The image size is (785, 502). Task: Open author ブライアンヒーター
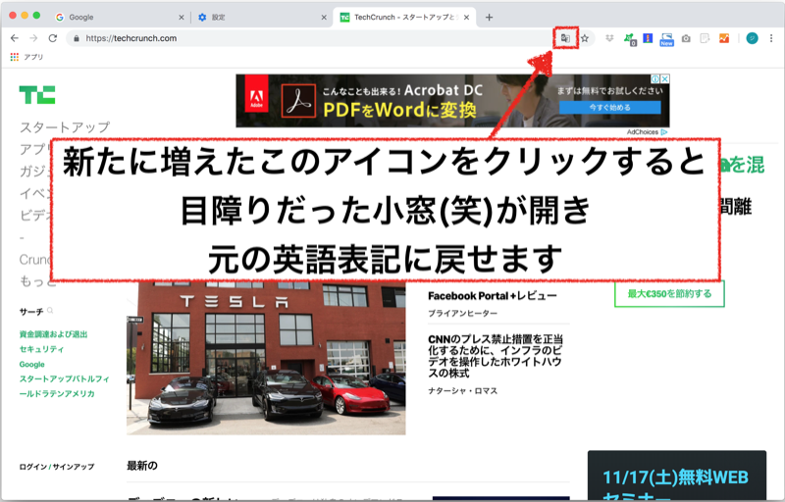462,313
